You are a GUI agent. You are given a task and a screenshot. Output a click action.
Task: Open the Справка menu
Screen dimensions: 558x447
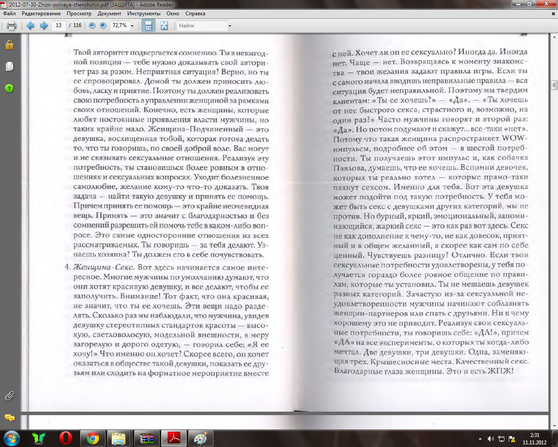[195, 14]
